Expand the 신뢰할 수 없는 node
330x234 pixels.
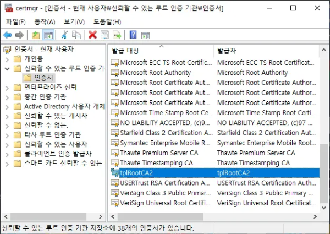[x=7, y=126]
